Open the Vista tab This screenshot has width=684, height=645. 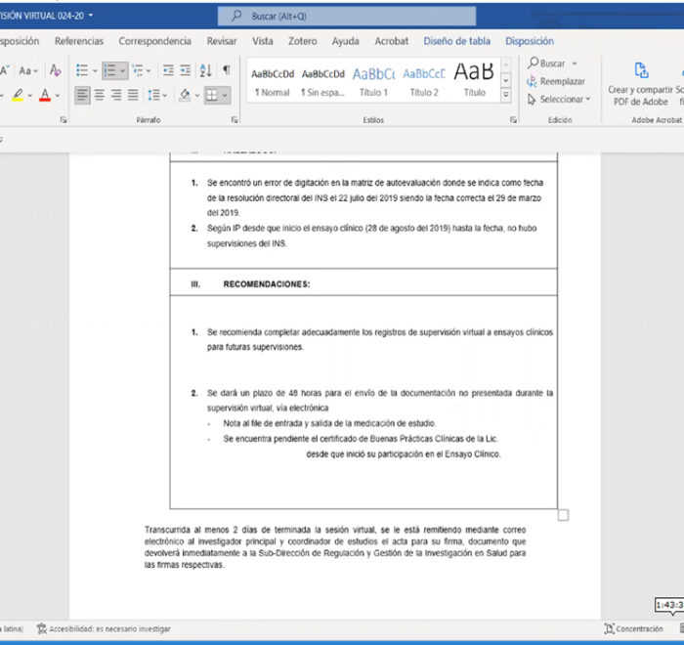263,41
